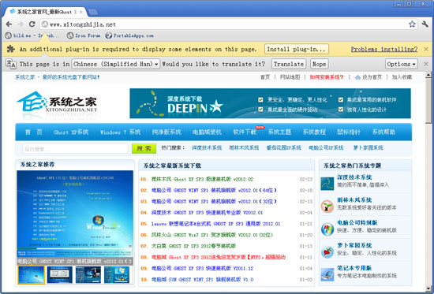Click the browser back arrow
434x294 pixels.
9,24
